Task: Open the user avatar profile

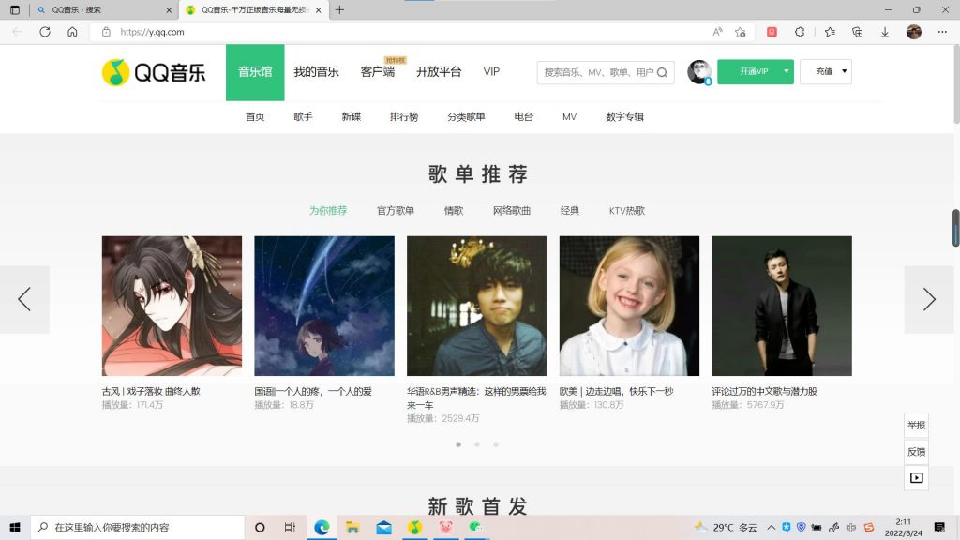Action: pyautogui.click(x=698, y=71)
